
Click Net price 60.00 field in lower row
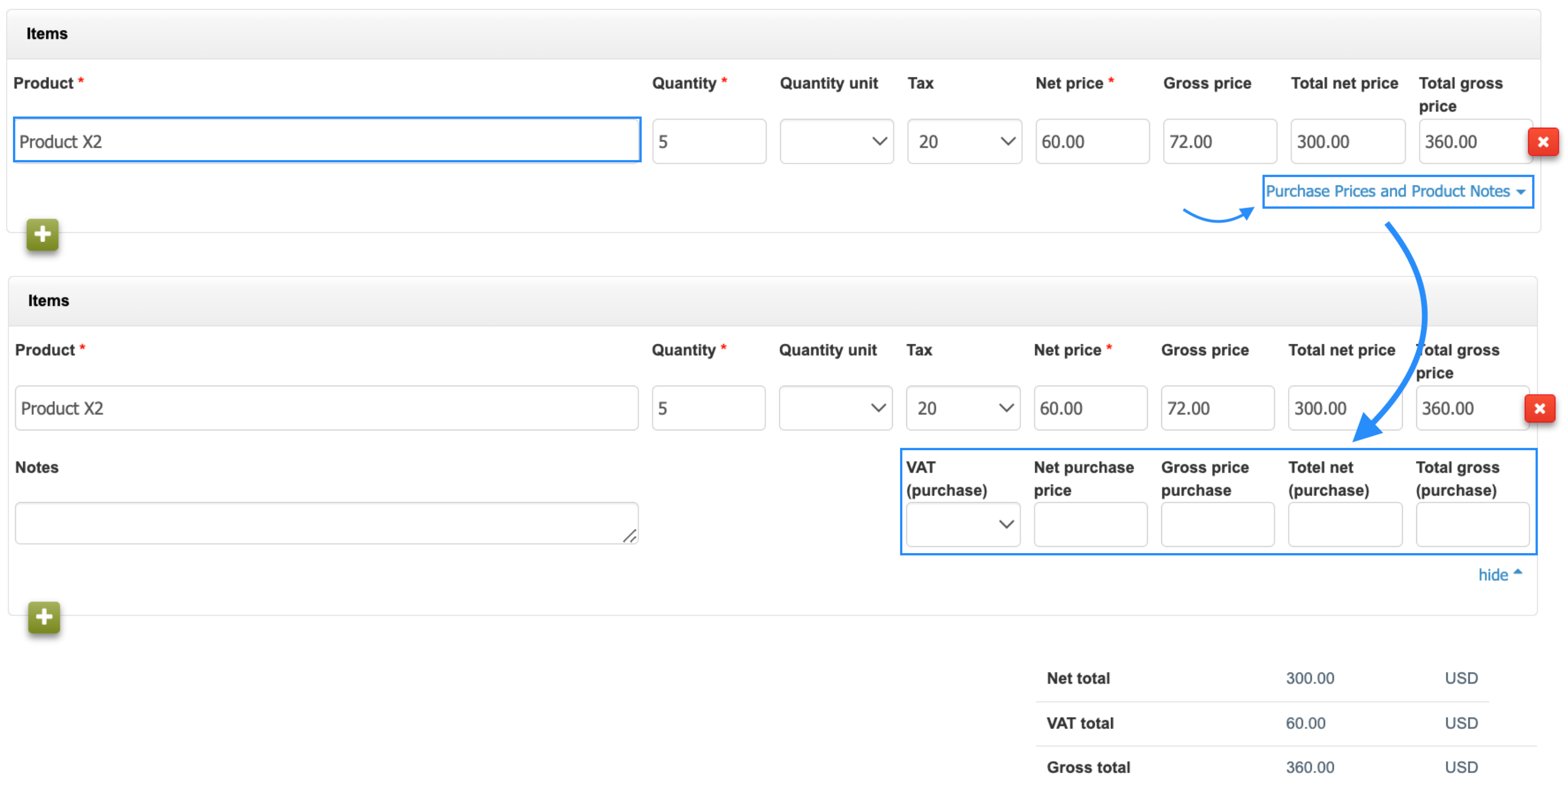(1090, 408)
